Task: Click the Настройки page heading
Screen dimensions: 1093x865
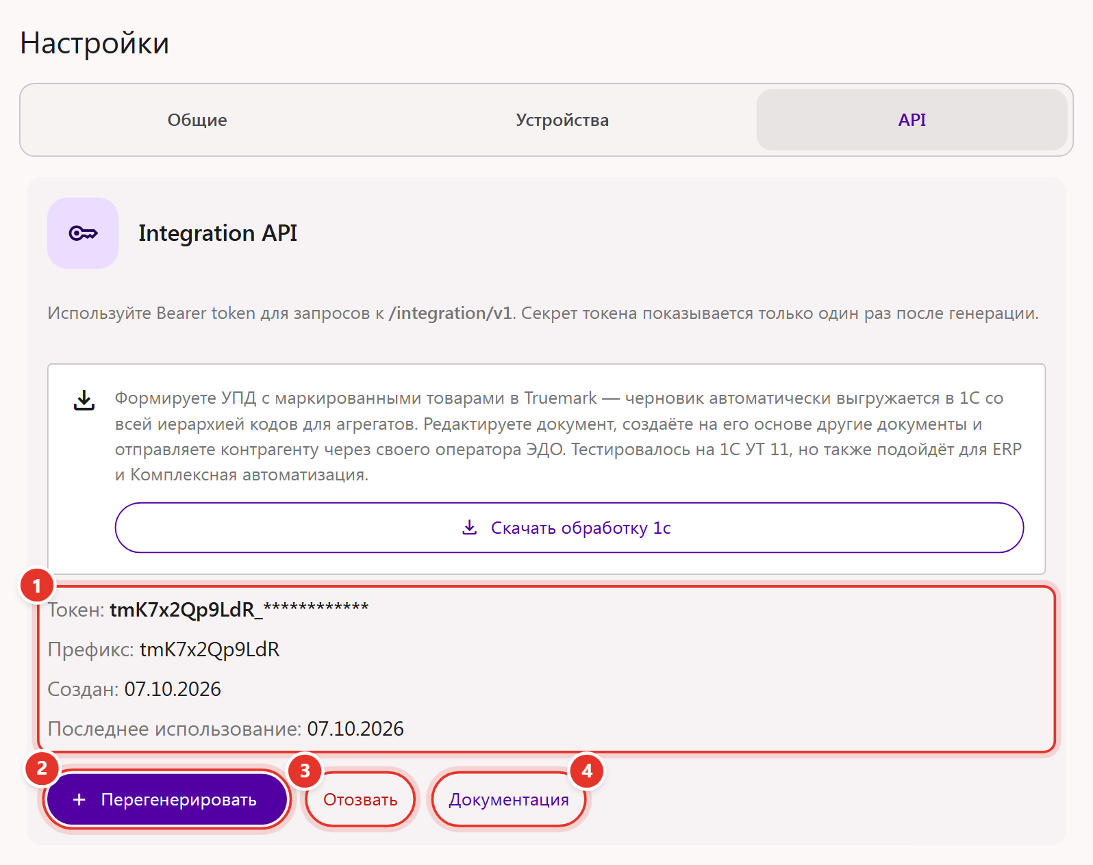Action: pyautogui.click(x=95, y=43)
